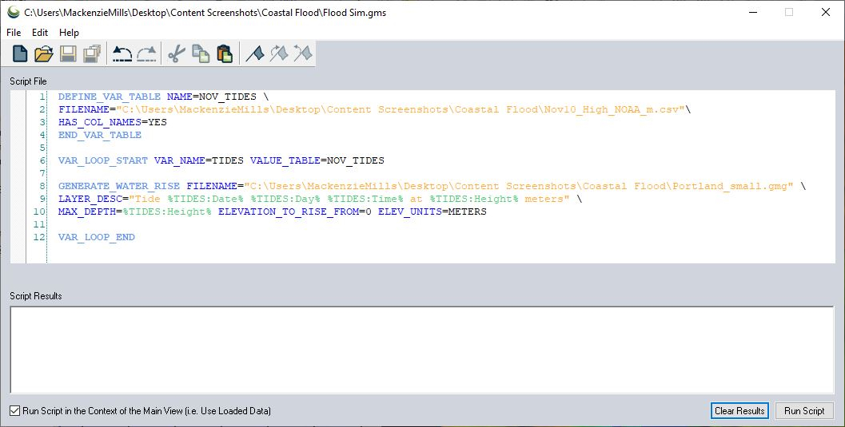Click VALUE_TABLE=NOV_TIDES on line 6
This screenshot has height=427, width=845.
point(317,160)
